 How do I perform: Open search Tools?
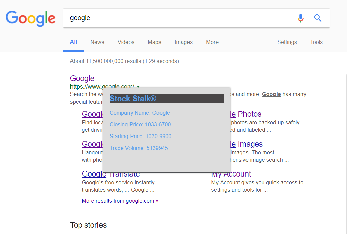(316, 42)
